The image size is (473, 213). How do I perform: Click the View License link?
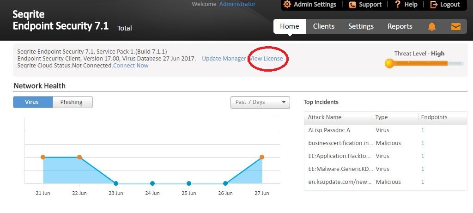[x=266, y=59]
